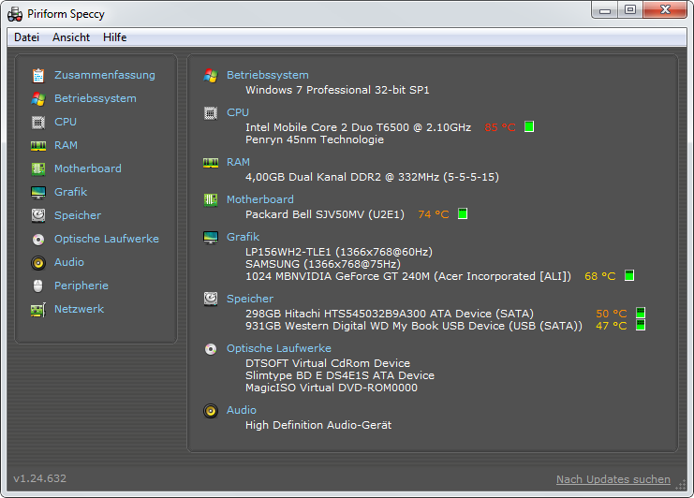Click the CPU heading link in summary
Viewport: 694px width, 498px height.
coord(238,112)
